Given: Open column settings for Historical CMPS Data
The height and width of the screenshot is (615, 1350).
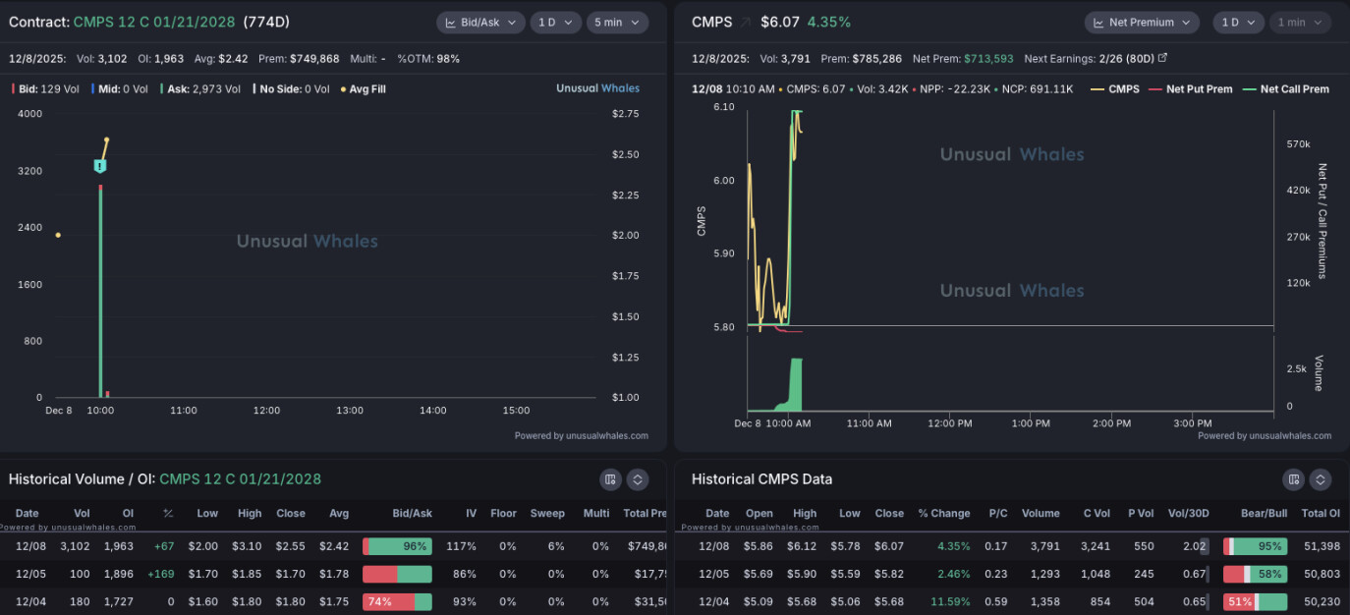Looking at the screenshot, I should point(1294,479).
